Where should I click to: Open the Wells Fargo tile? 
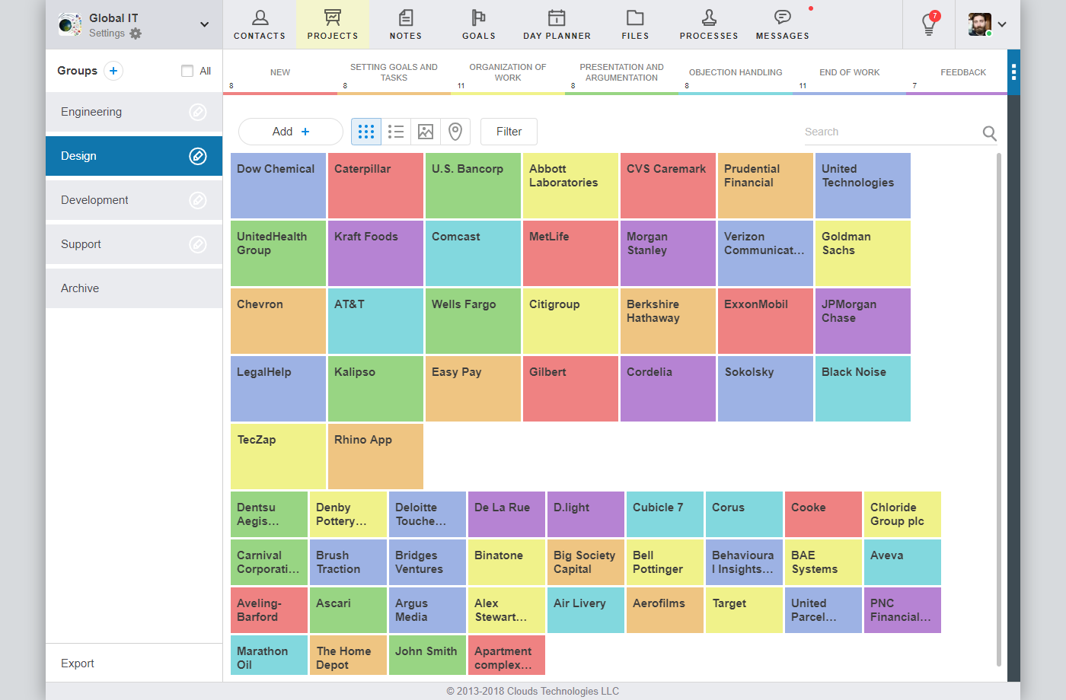point(474,321)
